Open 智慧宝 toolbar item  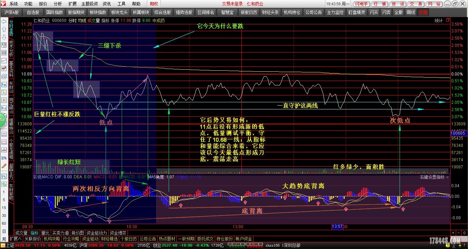(x=227, y=12)
